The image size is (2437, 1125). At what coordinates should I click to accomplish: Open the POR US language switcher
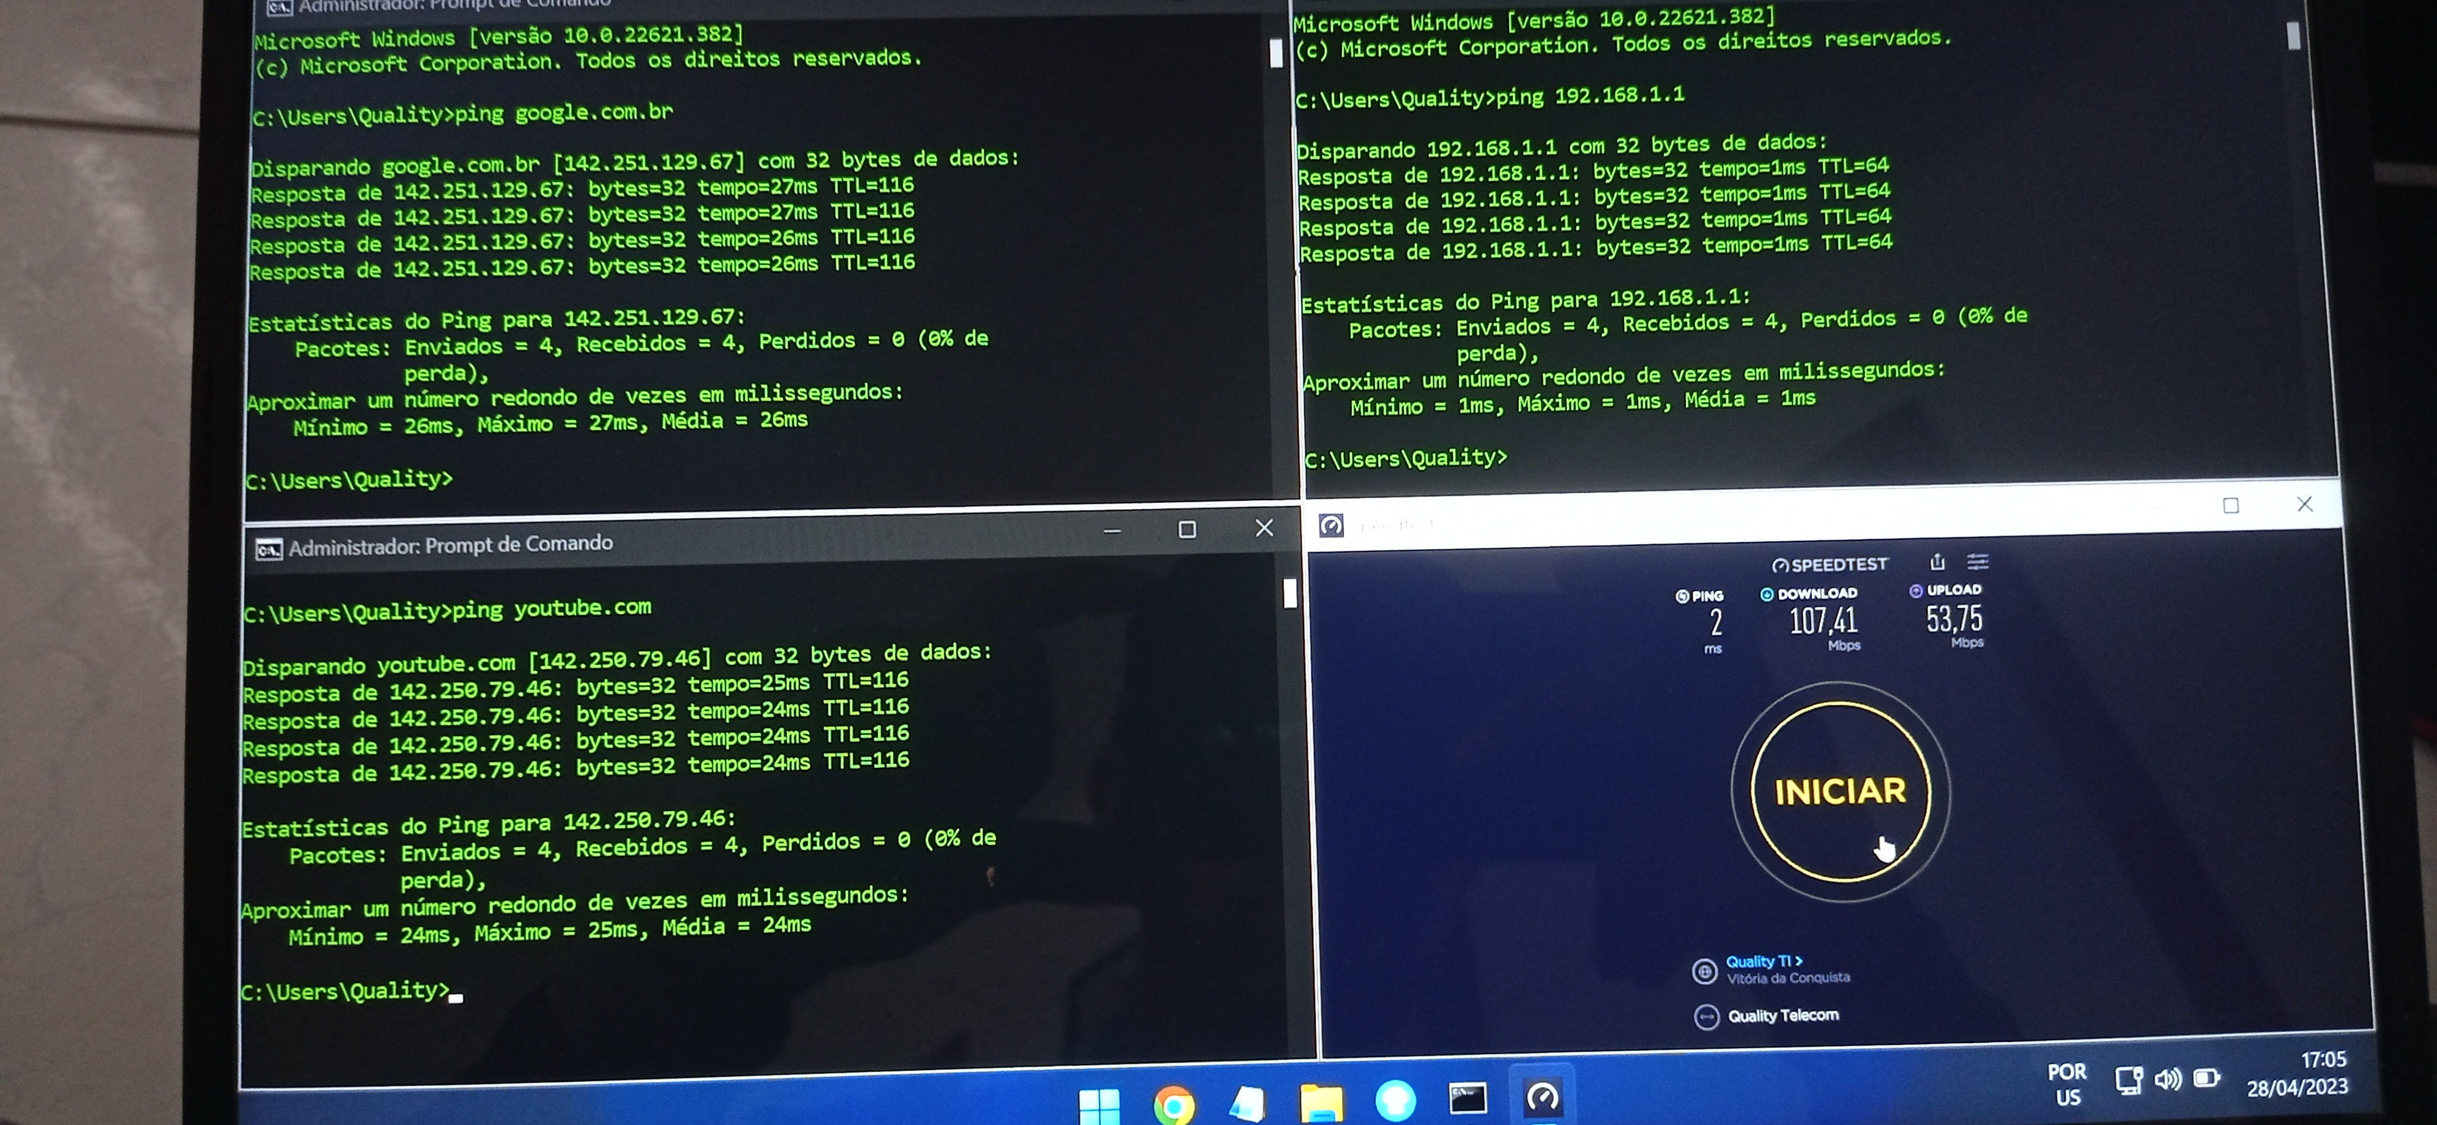[x=2067, y=1085]
